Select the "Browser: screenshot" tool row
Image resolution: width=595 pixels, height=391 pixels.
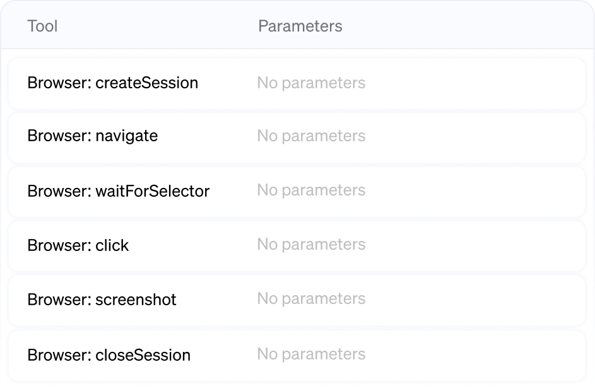tap(297, 300)
